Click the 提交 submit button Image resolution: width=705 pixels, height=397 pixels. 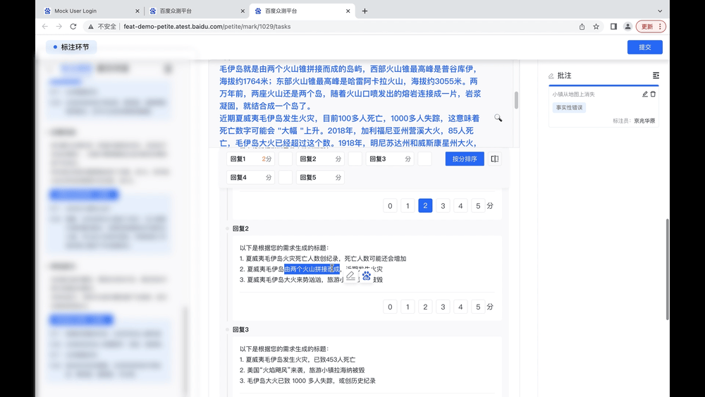[644, 47]
